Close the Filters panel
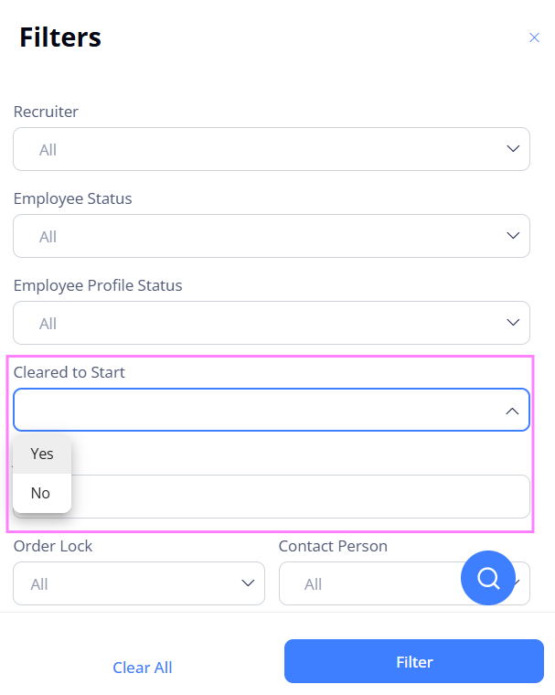555x695 pixels. (x=534, y=37)
